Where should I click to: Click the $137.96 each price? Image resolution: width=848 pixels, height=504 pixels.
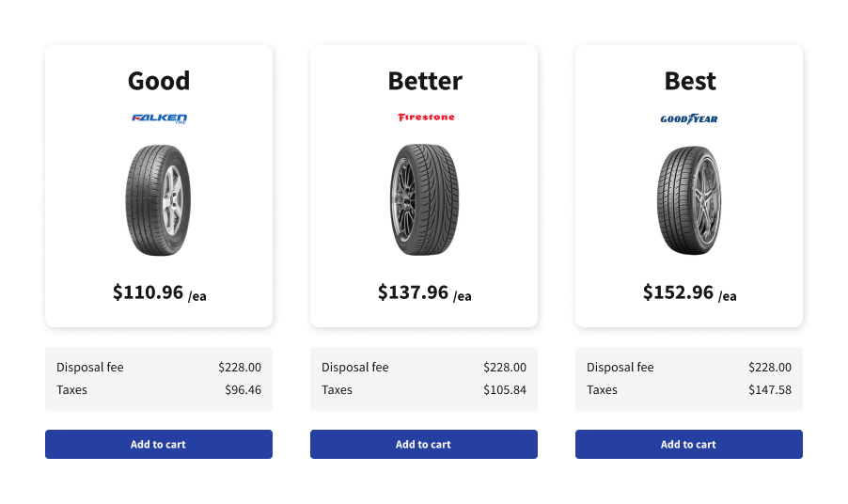425,292
